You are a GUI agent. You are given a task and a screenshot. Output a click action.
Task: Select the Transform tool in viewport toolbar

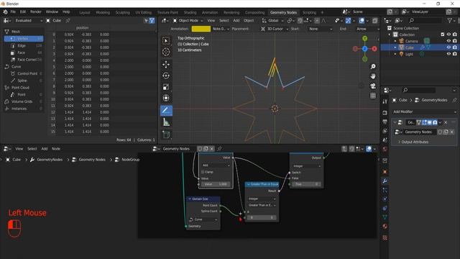click(x=166, y=98)
